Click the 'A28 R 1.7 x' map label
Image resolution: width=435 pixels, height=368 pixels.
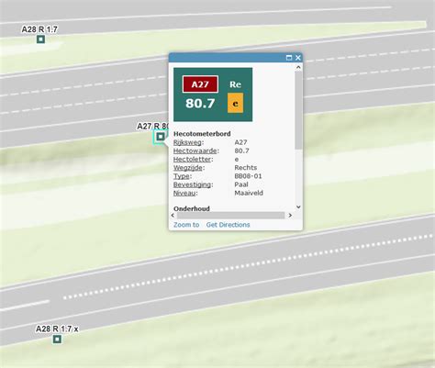pos(57,329)
